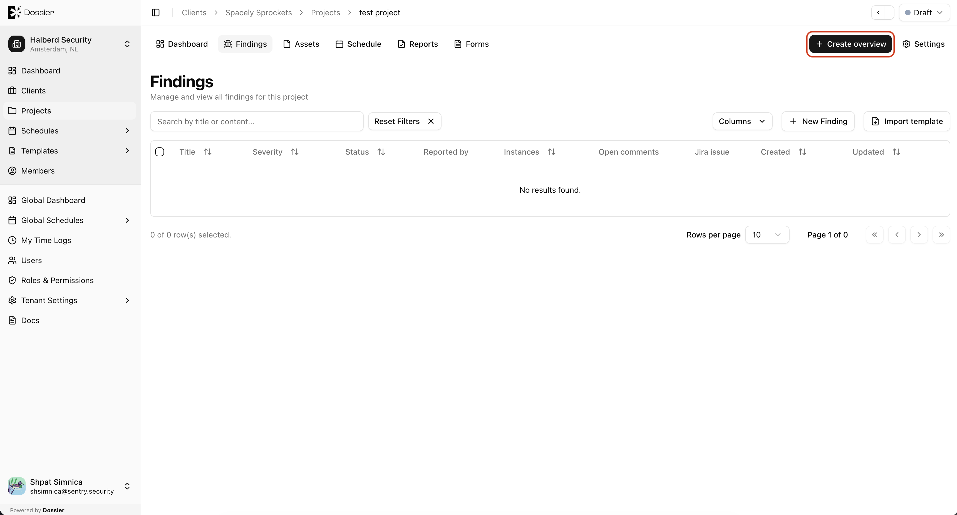Open My Time Logs

(x=70, y=241)
